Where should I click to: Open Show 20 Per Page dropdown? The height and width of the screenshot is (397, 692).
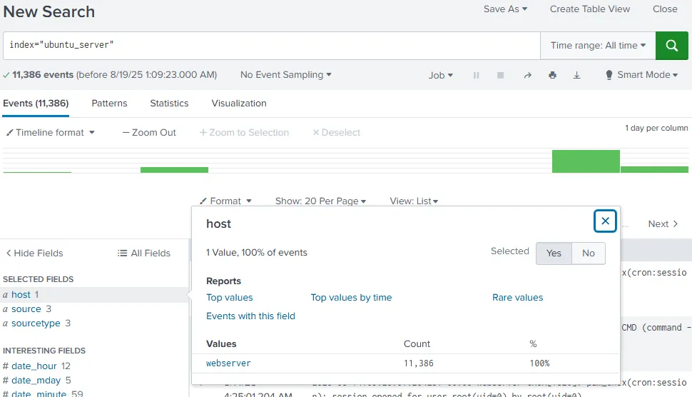pyautogui.click(x=320, y=201)
